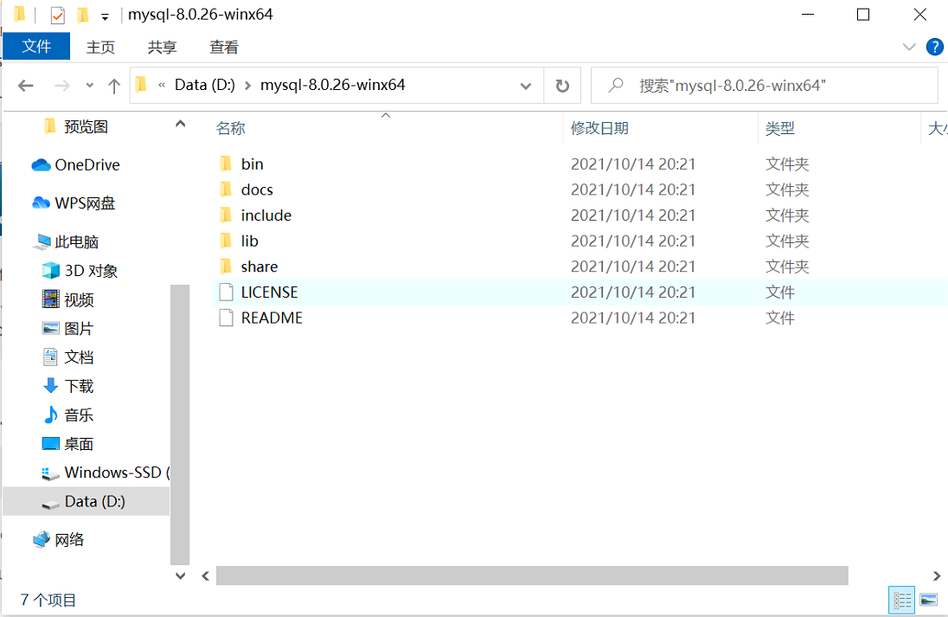The height and width of the screenshot is (617, 948).
Task: Click the Properties checkmark icon in title bar
Action: (57, 15)
